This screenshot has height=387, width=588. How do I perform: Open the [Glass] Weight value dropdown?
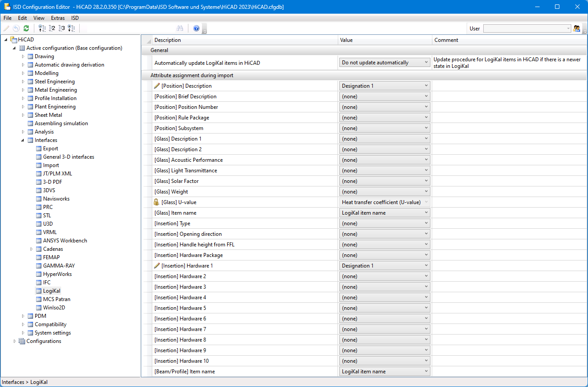[x=385, y=192]
